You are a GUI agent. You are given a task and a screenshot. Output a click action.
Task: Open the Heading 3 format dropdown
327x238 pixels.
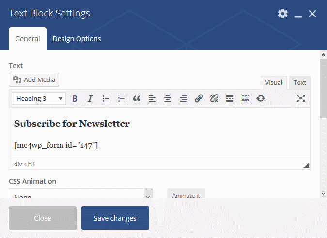tap(39, 98)
